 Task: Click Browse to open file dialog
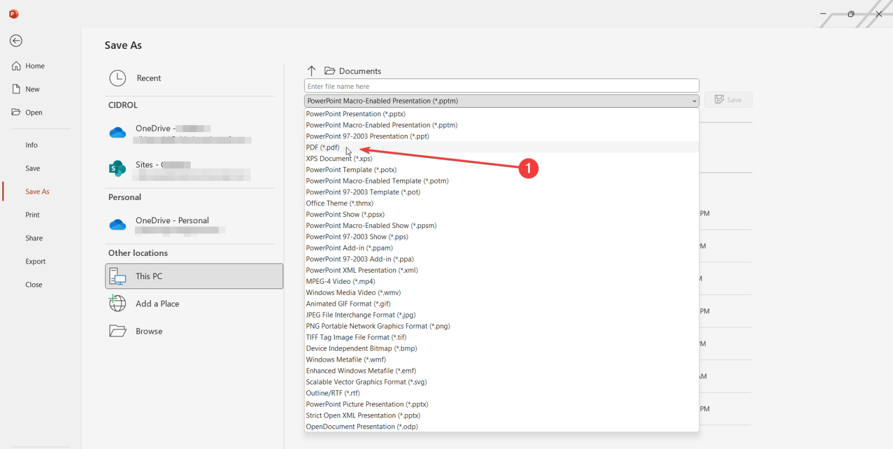point(194,331)
